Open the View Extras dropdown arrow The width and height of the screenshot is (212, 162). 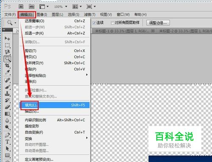coord(47,6)
